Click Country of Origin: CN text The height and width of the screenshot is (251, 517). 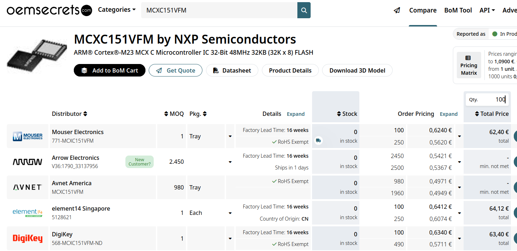pos(284,218)
